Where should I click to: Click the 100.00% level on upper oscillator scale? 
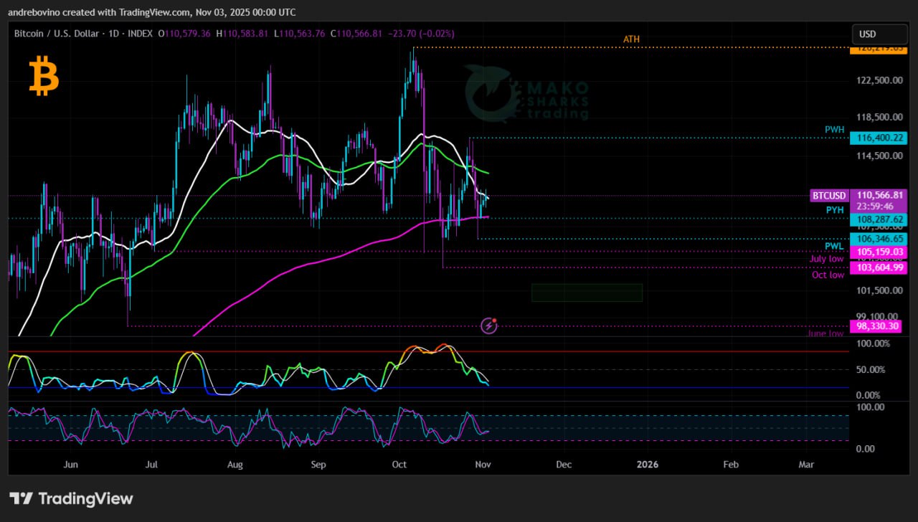tap(874, 344)
